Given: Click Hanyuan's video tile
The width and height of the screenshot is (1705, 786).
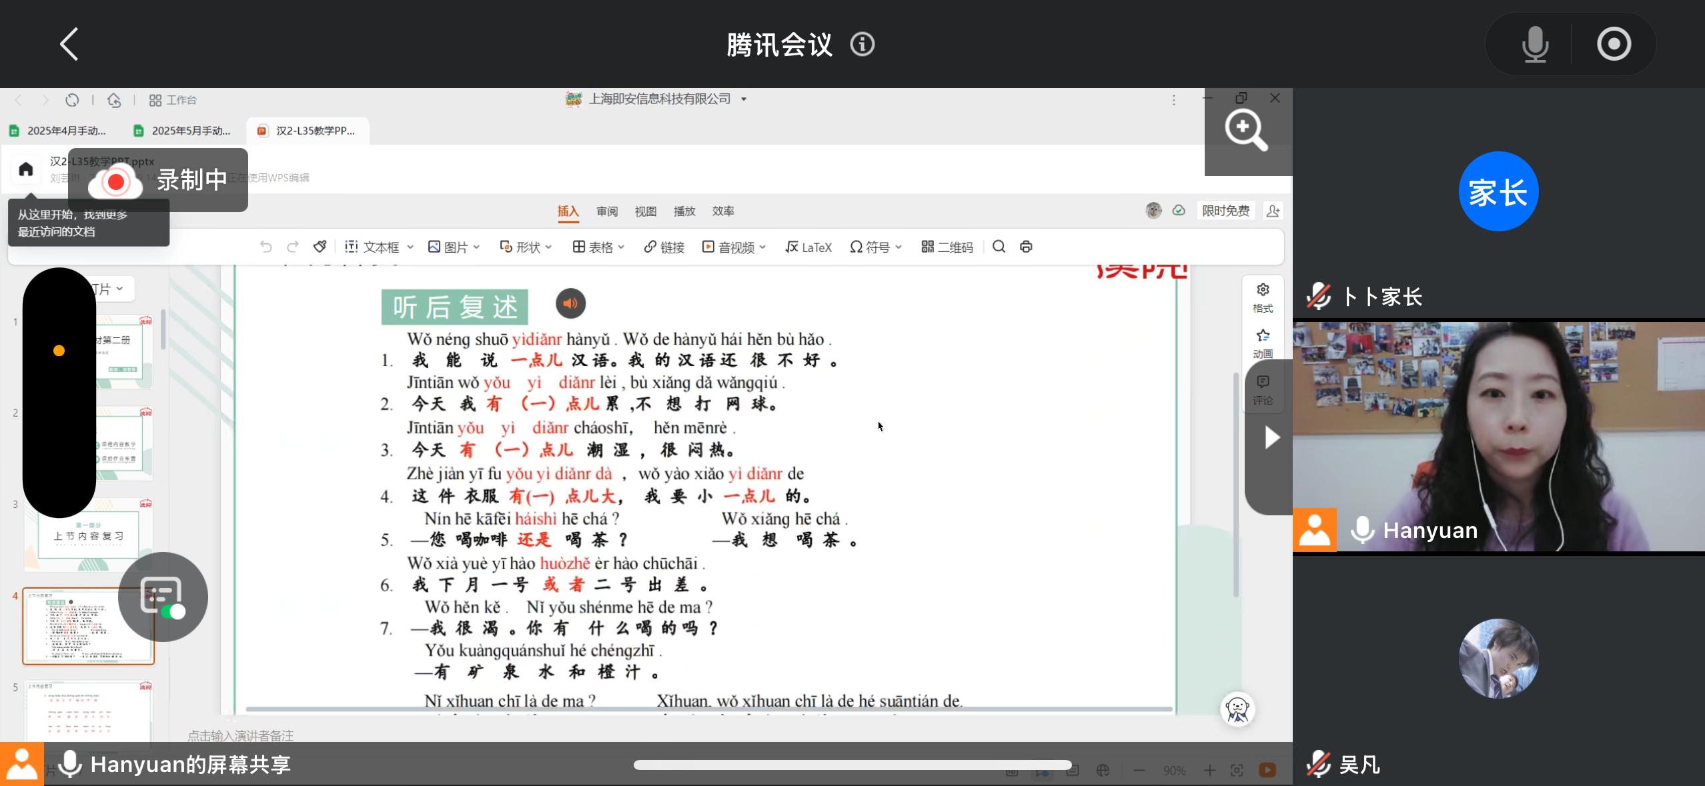Looking at the screenshot, I should click(x=1498, y=437).
